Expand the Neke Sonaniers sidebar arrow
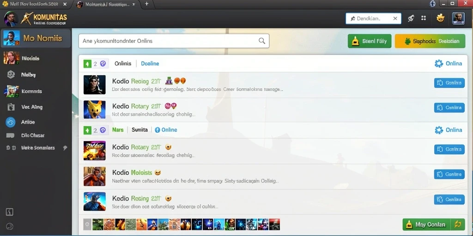 (65, 148)
